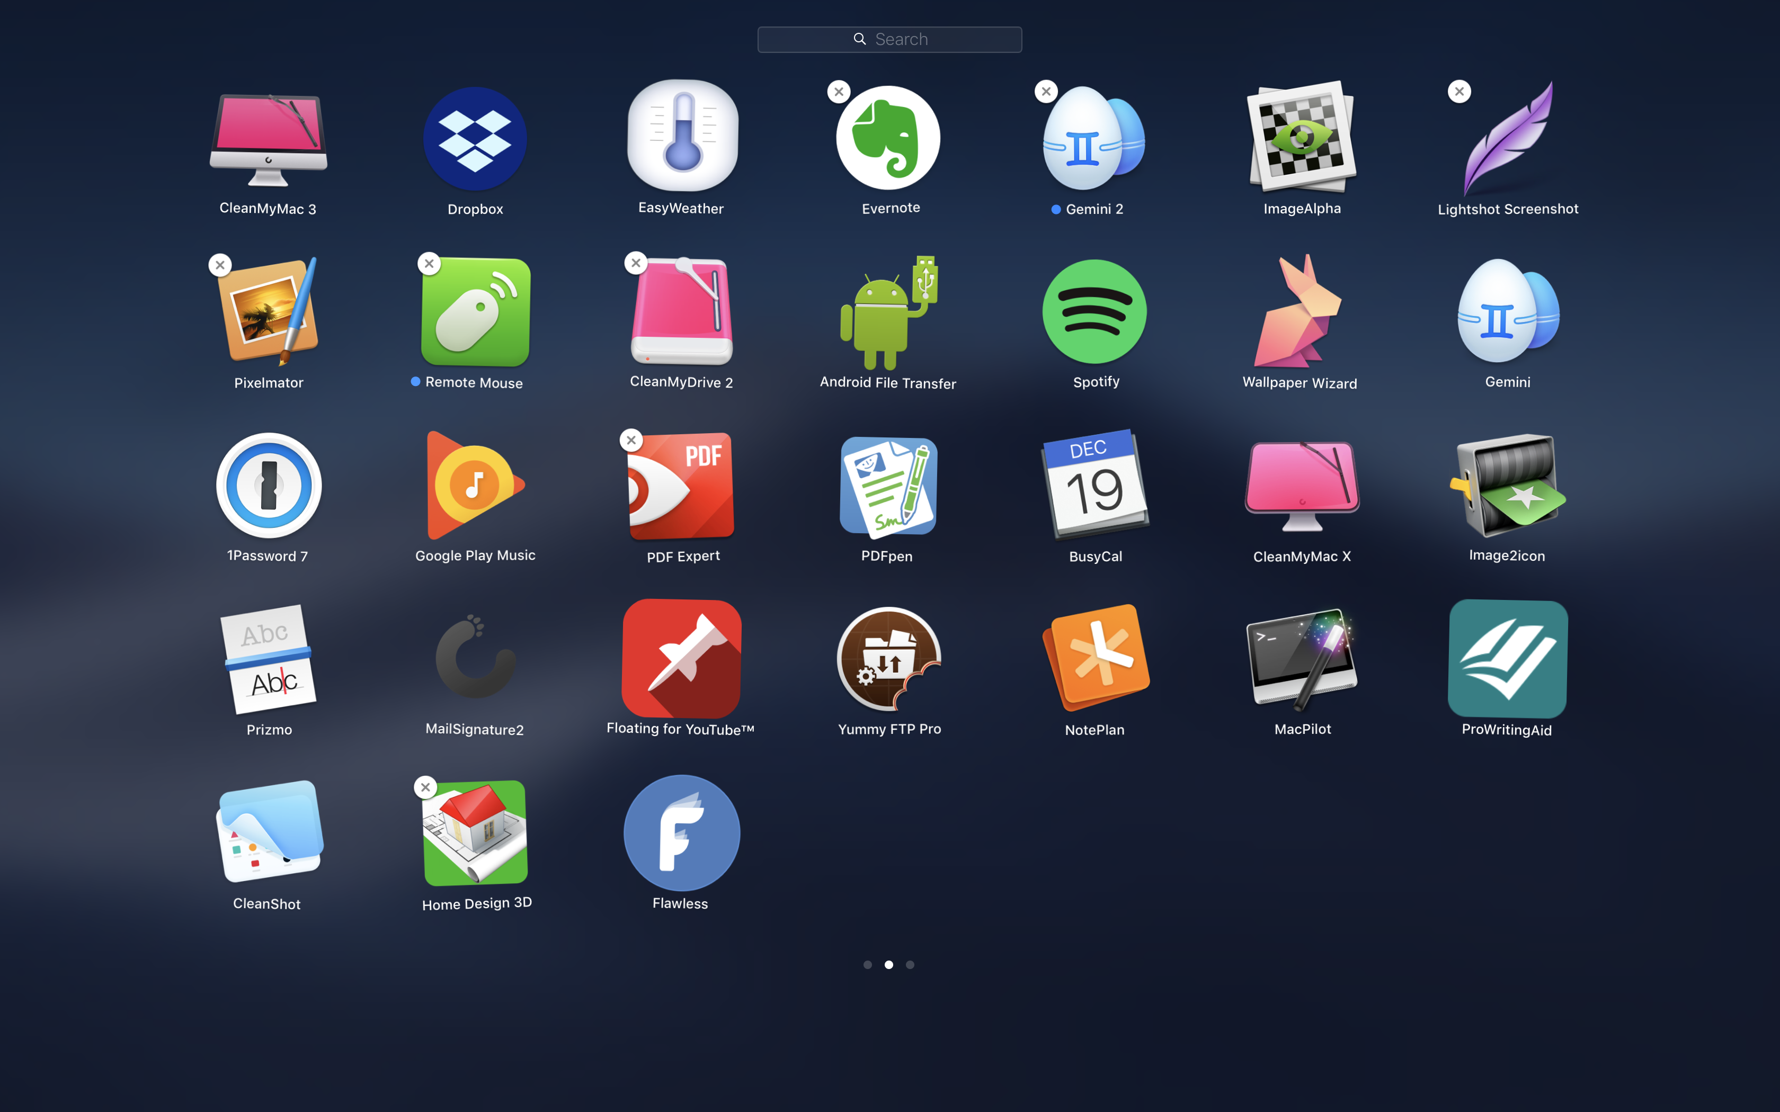Click the Launchpad search input field

[889, 39]
